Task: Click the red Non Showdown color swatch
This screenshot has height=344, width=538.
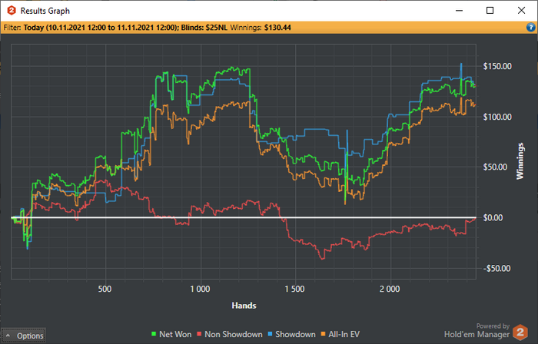Action: (x=199, y=334)
